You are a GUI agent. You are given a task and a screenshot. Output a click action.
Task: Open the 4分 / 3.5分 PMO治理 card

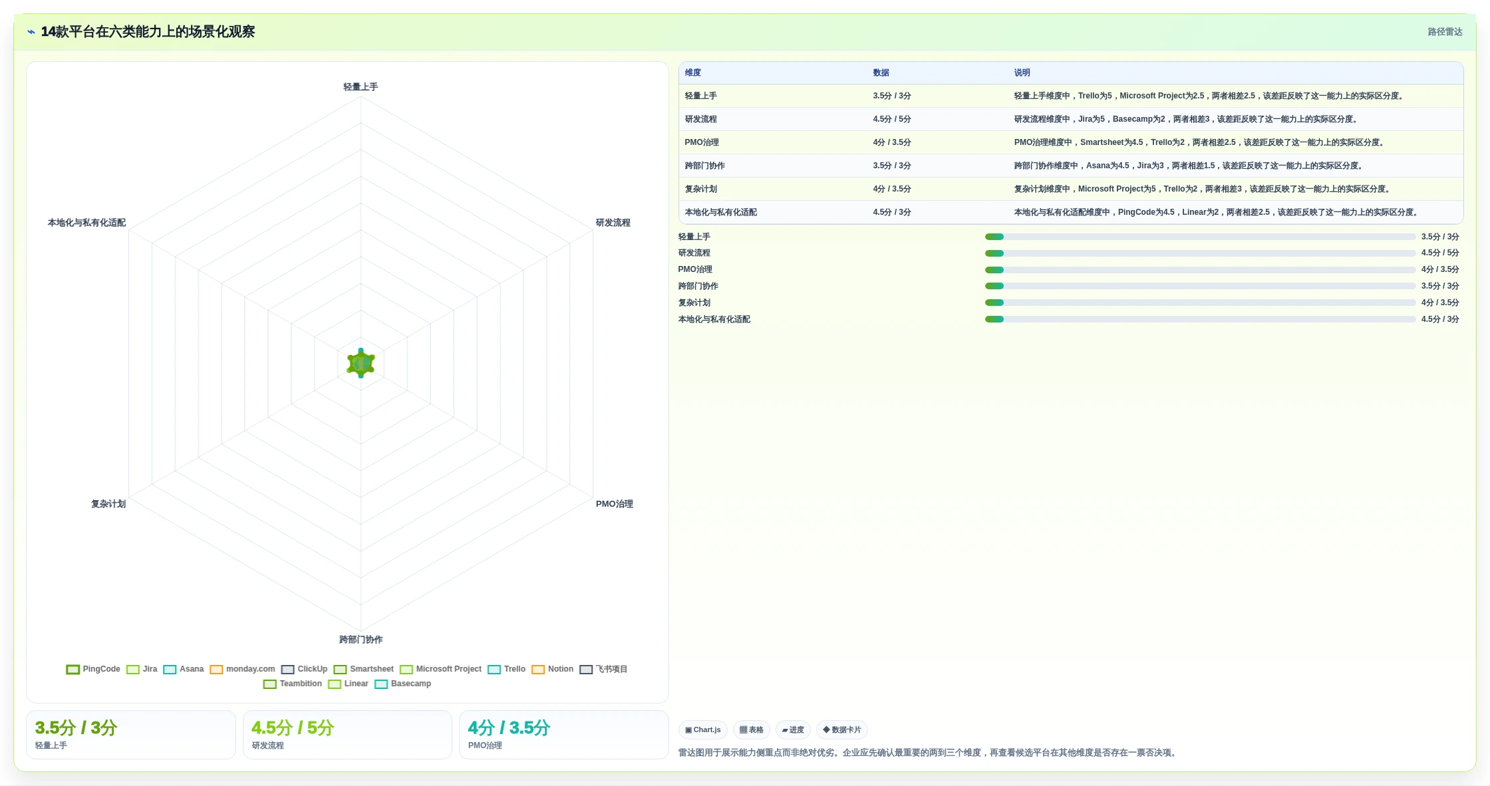coord(564,735)
